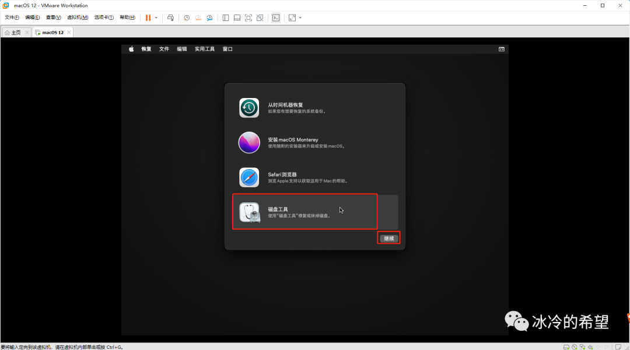Viewport: 630px width, 350px height.
Task: Toggle the thumbnail bar view
Action: (x=237, y=17)
